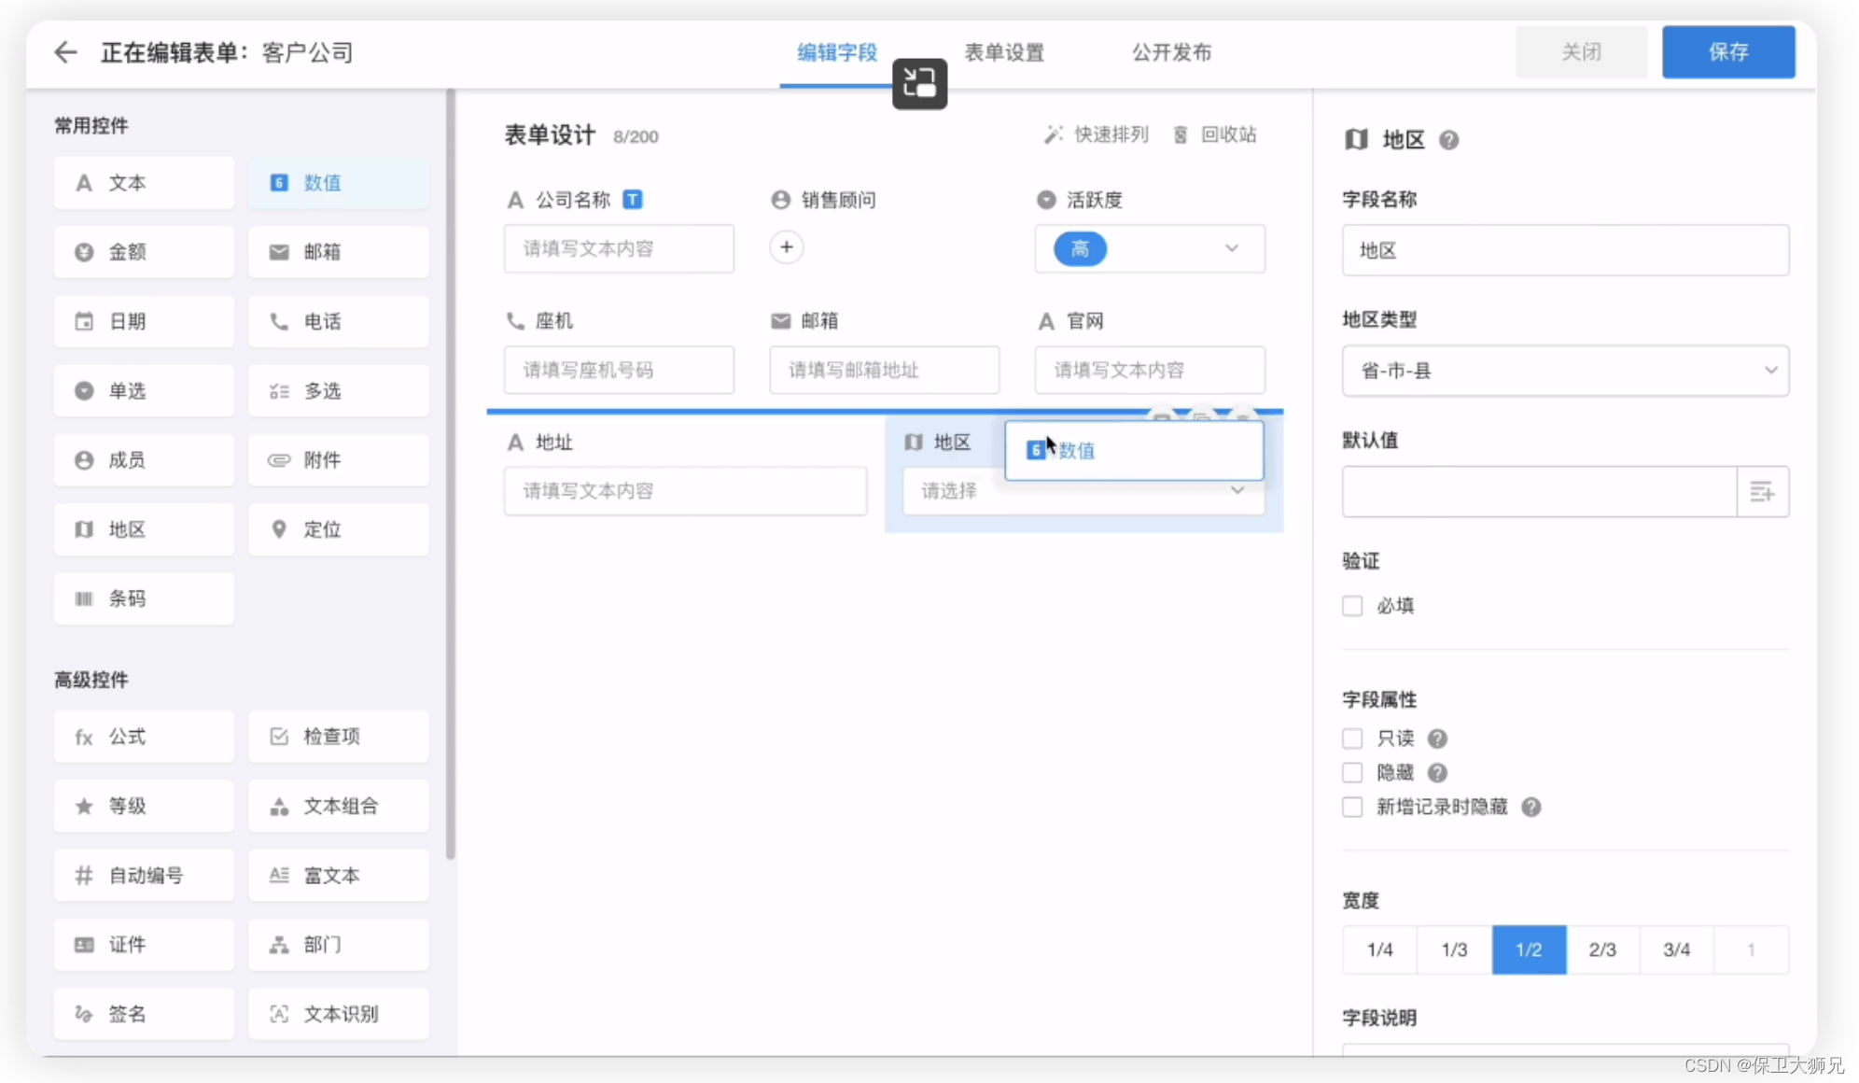
Task: Switch to 公开发布 tab
Action: click(1171, 52)
